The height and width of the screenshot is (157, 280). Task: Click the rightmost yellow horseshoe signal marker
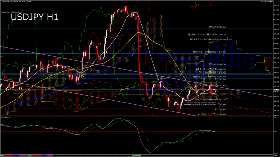coord(158,93)
